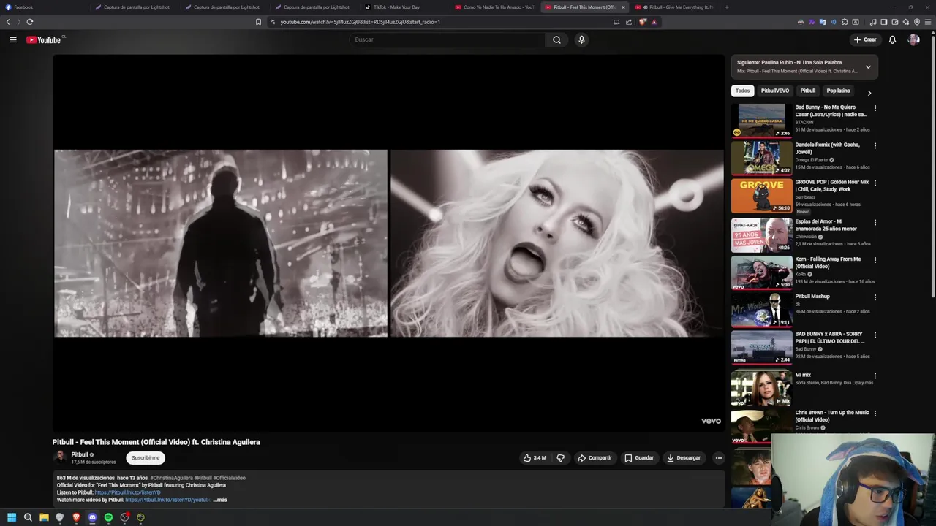Switch to Pitbull - Give Me Everything tab

click(x=673, y=7)
